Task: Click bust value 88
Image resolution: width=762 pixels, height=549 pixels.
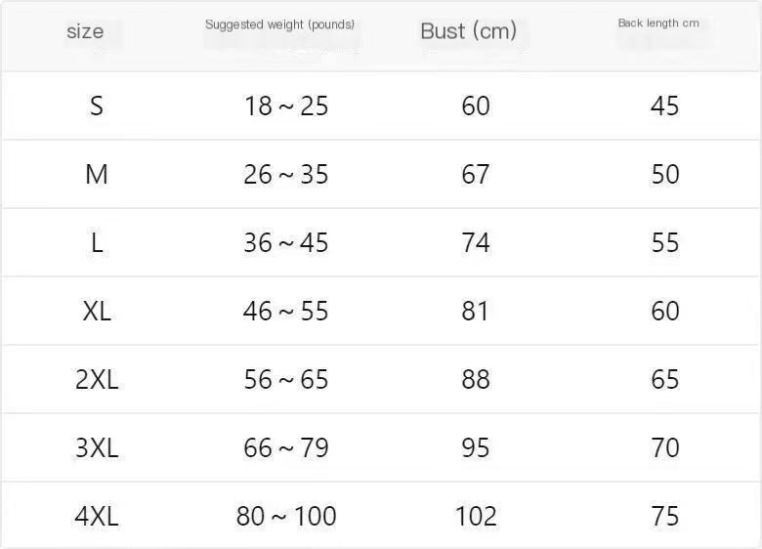Action: (x=476, y=379)
